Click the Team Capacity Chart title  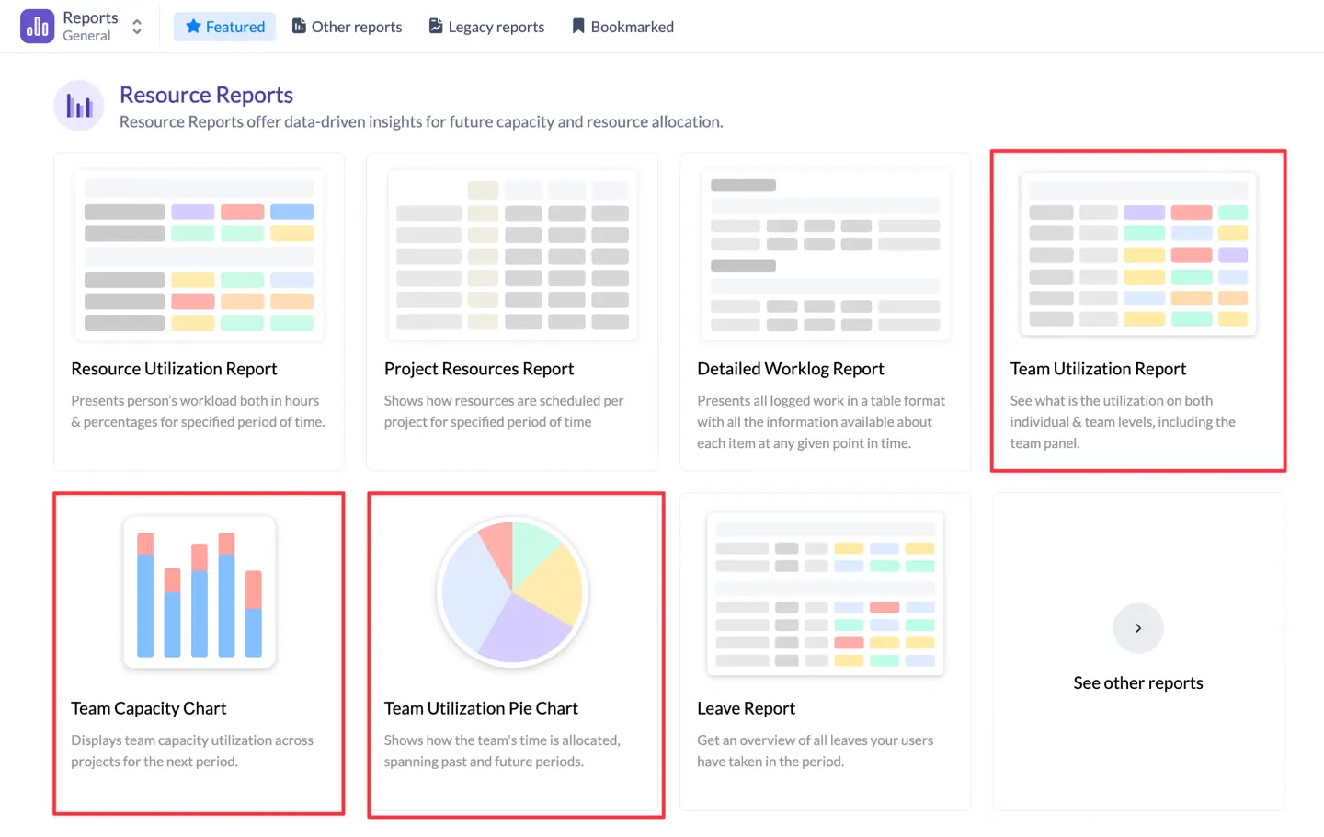pos(148,708)
